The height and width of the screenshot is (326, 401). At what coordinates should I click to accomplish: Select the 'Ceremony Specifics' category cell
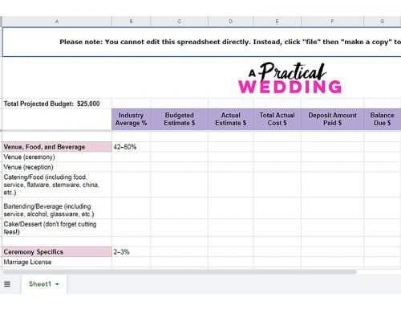point(57,251)
